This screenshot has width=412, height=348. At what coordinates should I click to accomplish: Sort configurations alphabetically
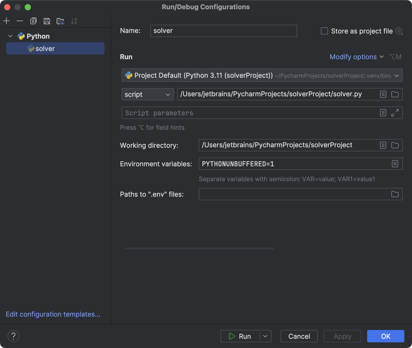click(x=74, y=21)
